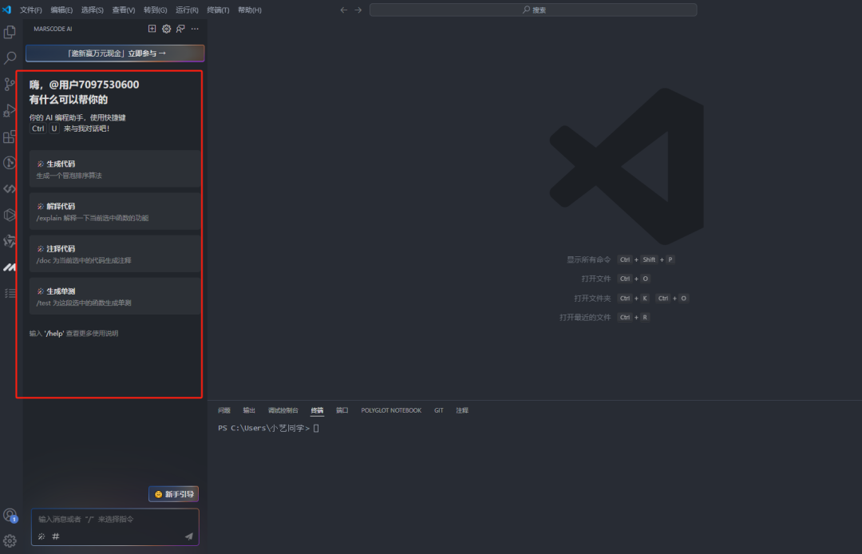862x554 pixels.
Task: Click the send message paper plane icon
Action: point(189,536)
